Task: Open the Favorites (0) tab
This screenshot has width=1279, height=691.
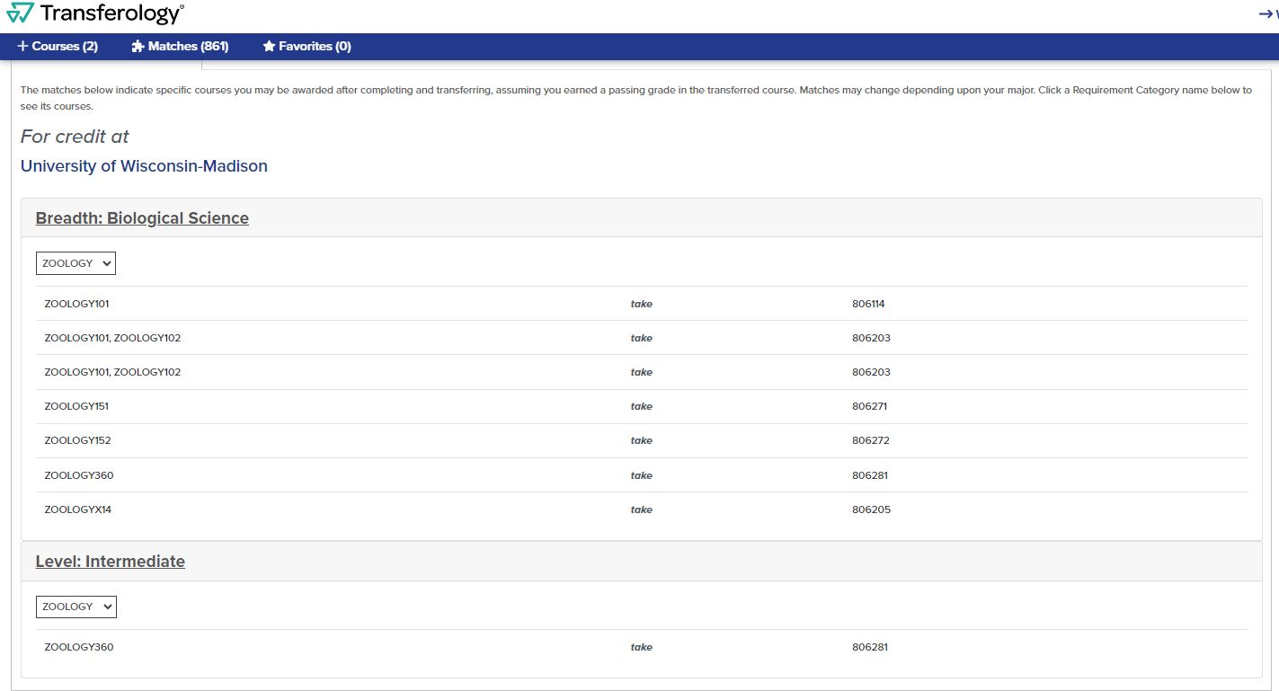Action: [x=306, y=46]
